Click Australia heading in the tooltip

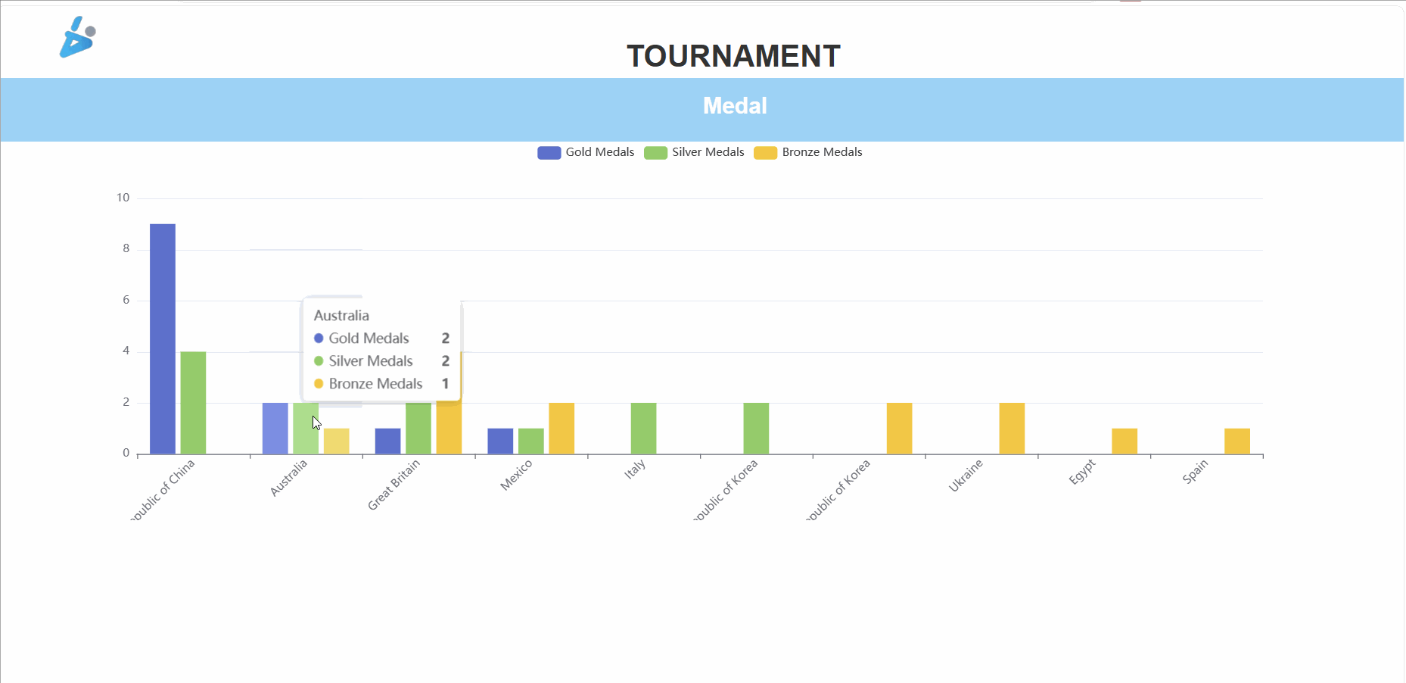(x=341, y=316)
